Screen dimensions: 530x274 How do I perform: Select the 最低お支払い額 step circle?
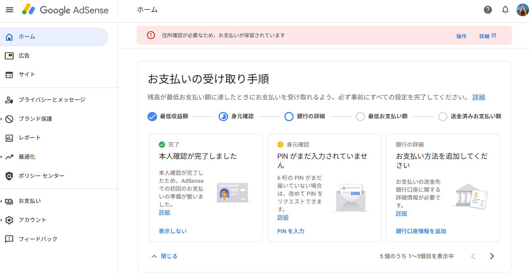[x=360, y=117]
